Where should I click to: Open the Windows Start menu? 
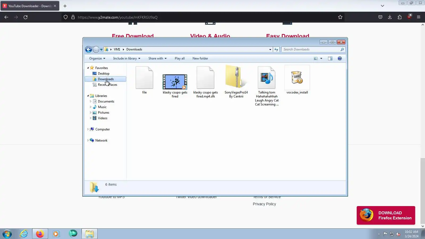tap(7, 234)
